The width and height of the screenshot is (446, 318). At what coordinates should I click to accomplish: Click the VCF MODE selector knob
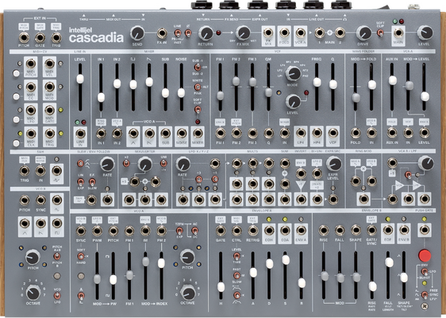[293, 73]
